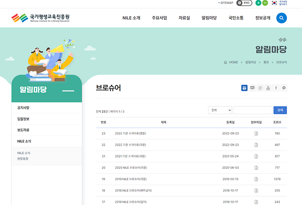Decrease text size with minus icon
The image size is (302, 205).
click(265, 3)
